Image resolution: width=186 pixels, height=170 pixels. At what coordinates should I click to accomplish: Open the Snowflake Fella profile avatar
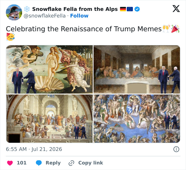14,12
